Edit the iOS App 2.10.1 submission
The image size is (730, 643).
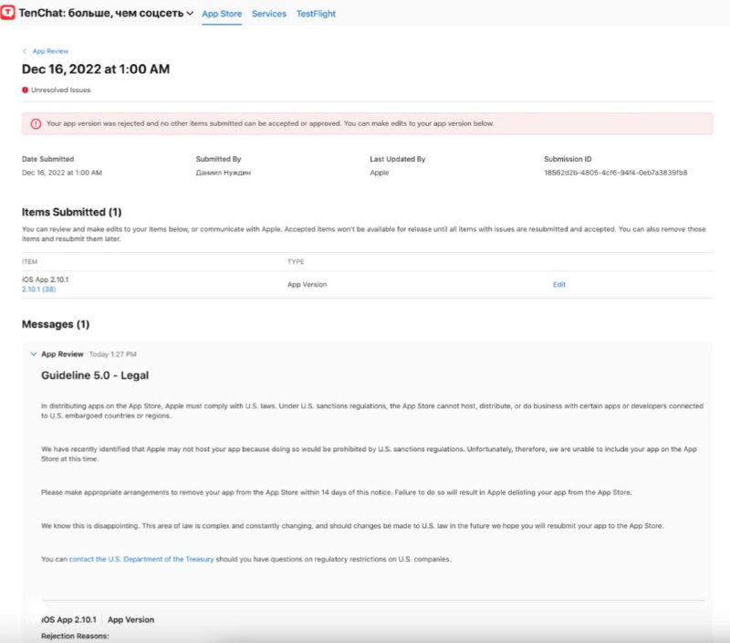[558, 284]
